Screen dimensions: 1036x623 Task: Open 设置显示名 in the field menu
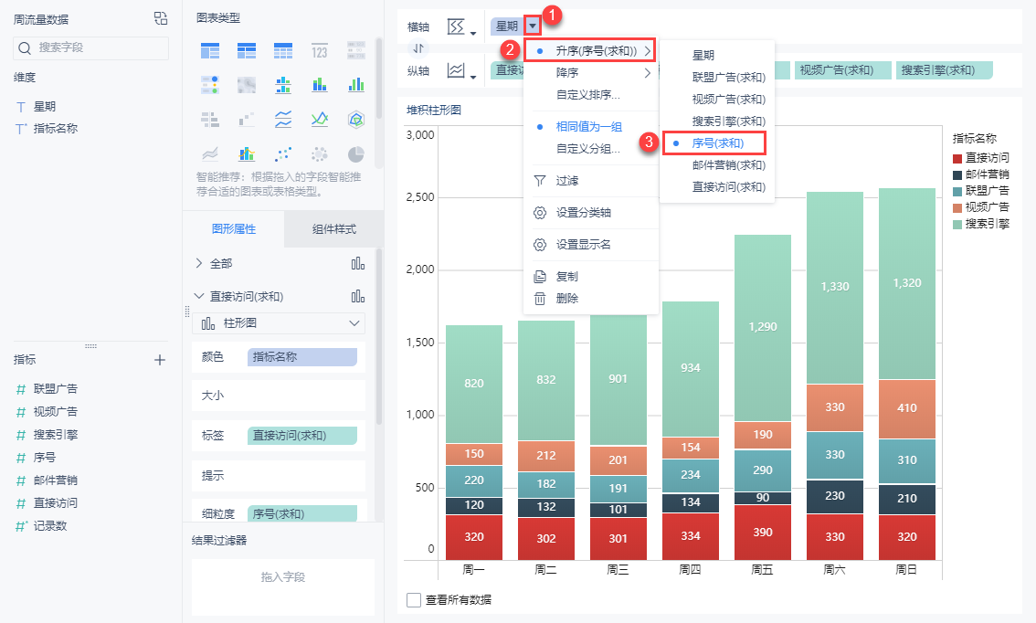pyautogui.click(x=584, y=245)
